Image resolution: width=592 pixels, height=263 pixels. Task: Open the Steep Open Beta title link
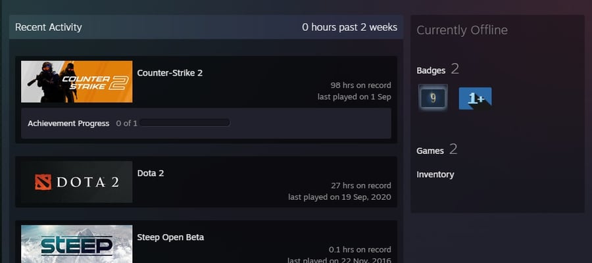[170, 237]
